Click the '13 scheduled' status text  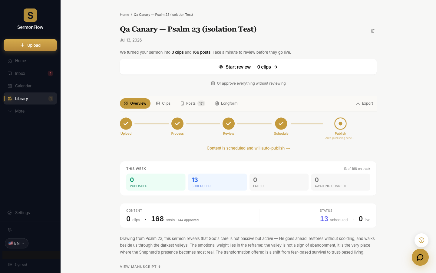coord(334,219)
